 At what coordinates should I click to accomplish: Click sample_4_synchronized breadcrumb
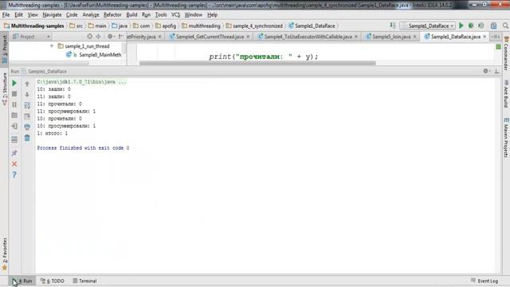(x=254, y=26)
